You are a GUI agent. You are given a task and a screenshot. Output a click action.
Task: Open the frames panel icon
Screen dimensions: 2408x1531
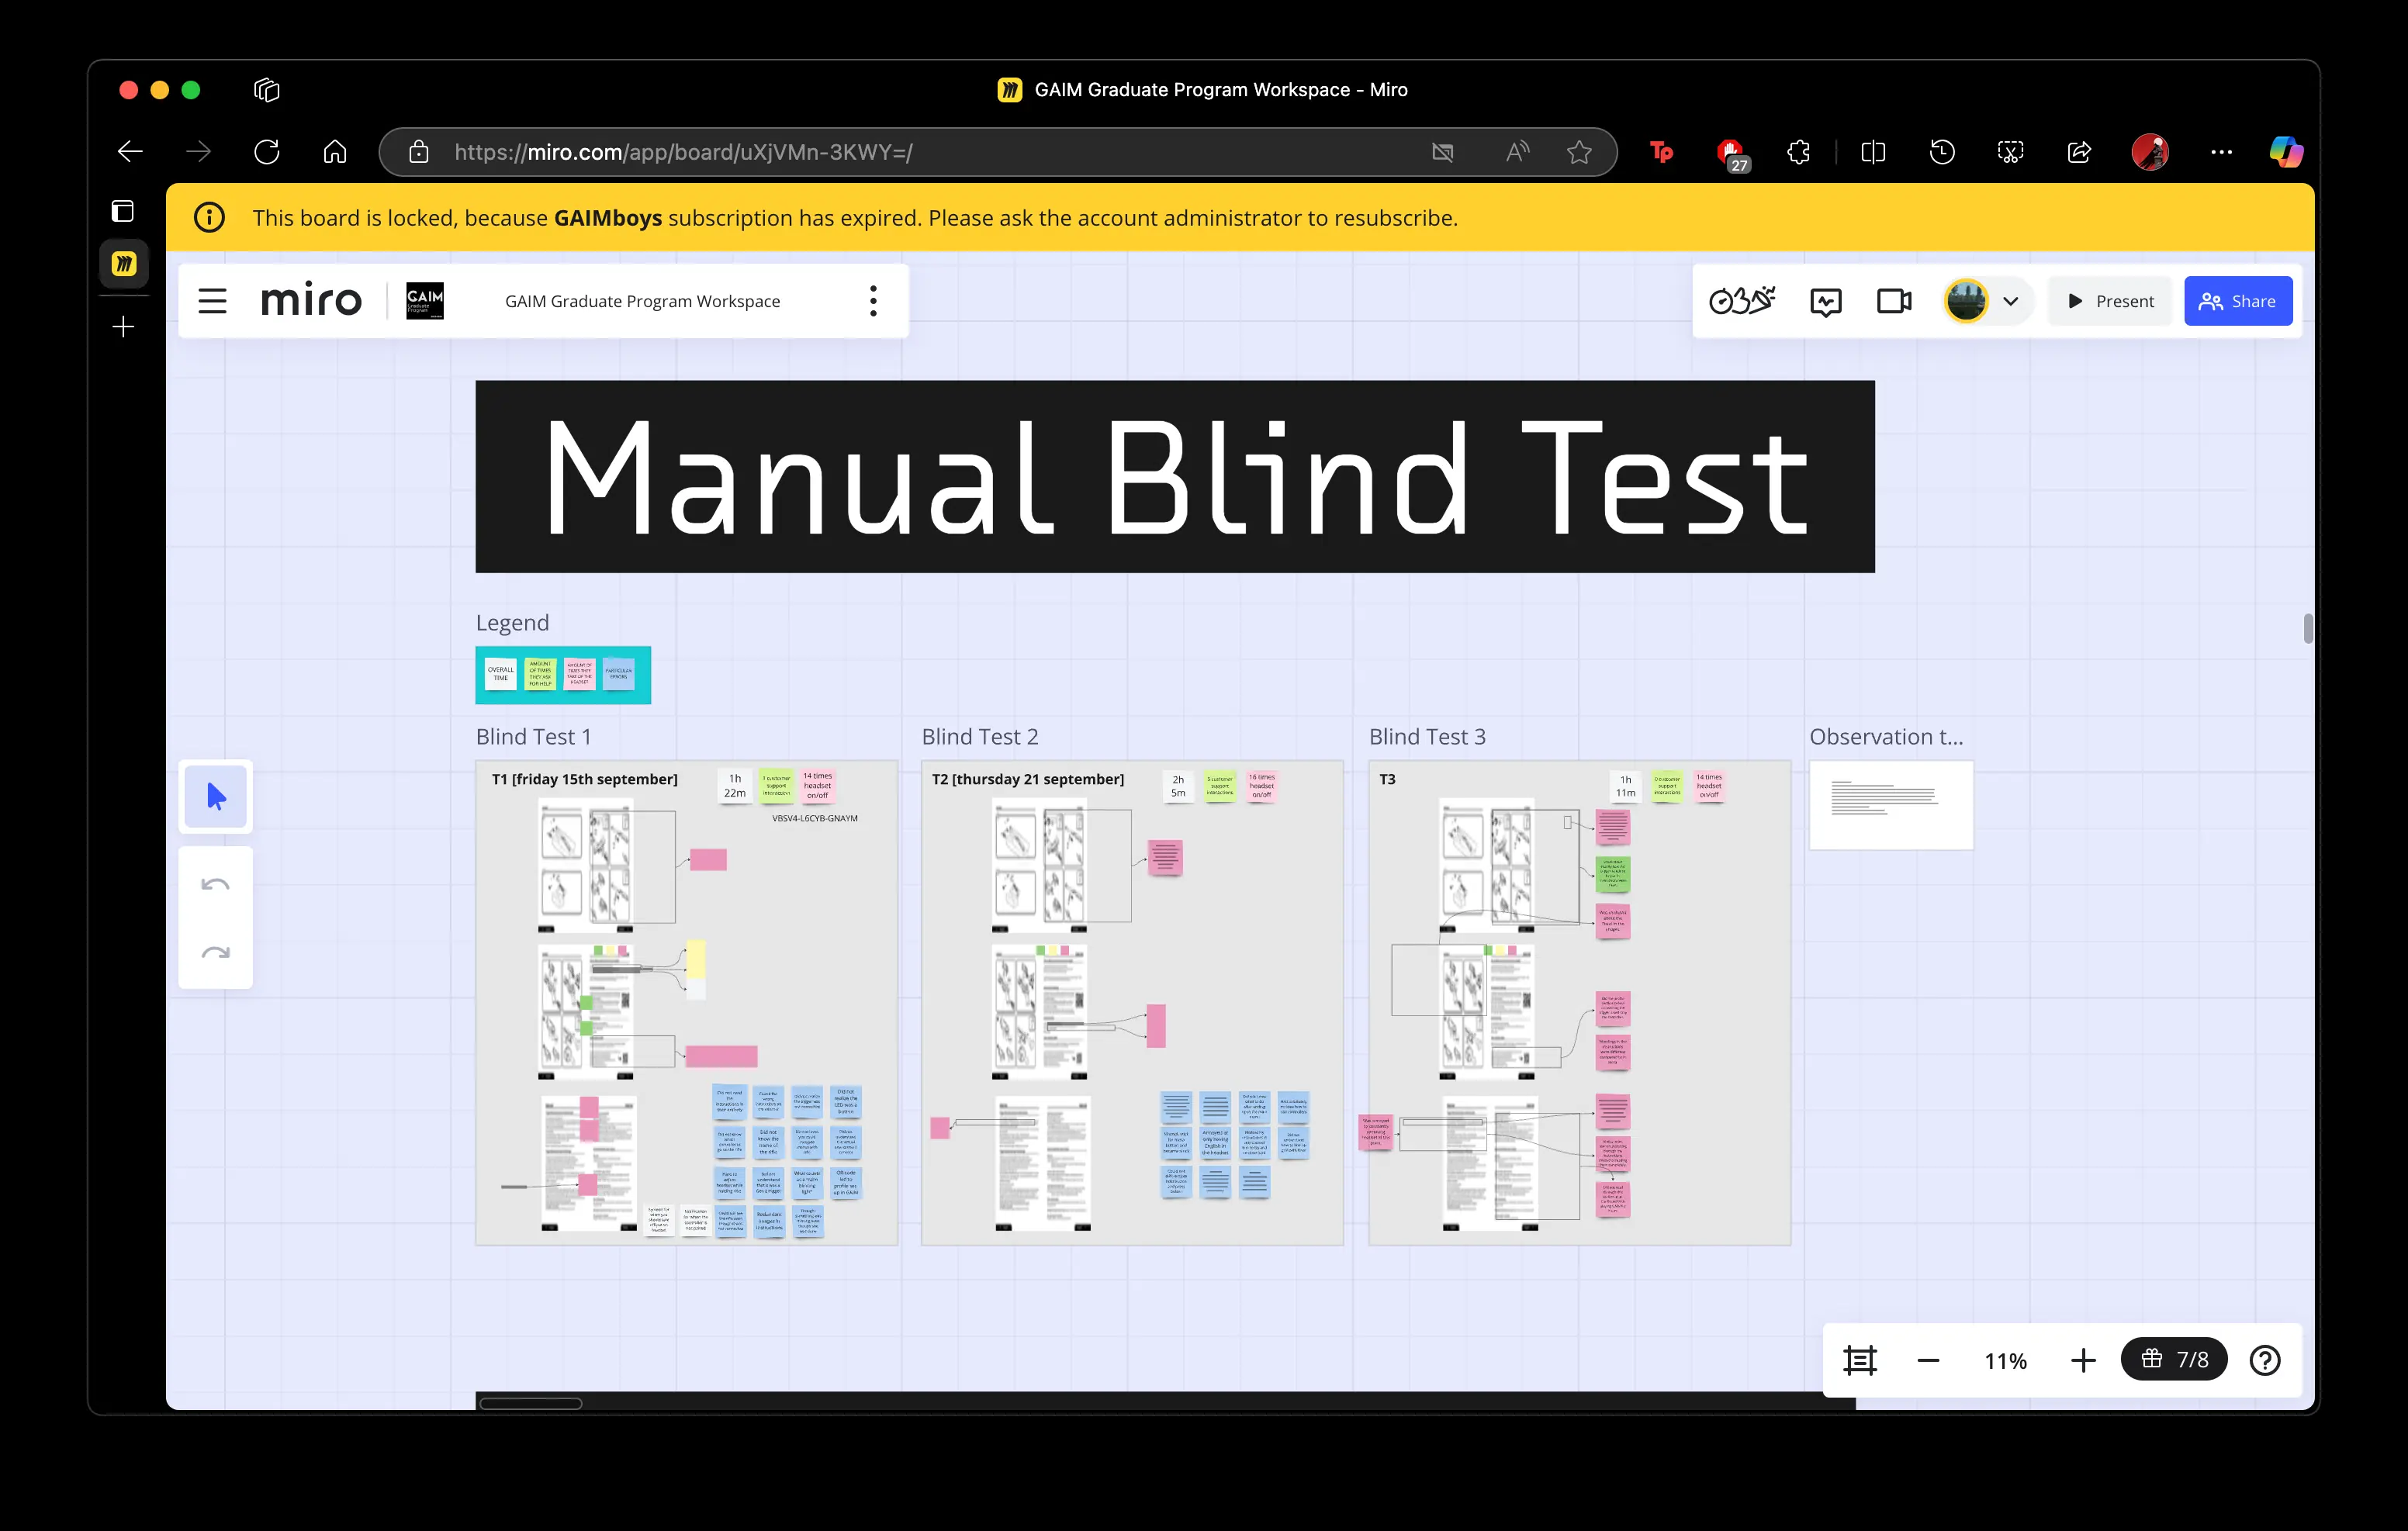(x=1859, y=1360)
